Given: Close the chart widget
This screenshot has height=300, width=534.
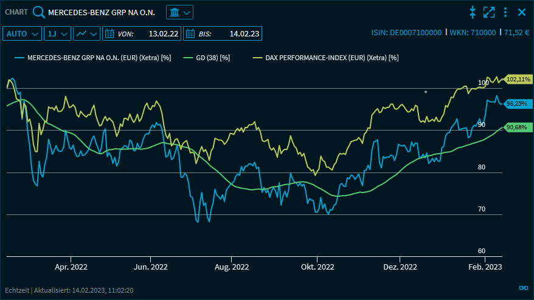Looking at the screenshot, I should pyautogui.click(x=521, y=12).
